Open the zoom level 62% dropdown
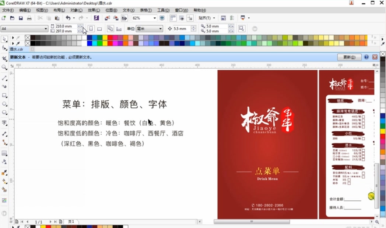386x228 pixels. (154, 18)
